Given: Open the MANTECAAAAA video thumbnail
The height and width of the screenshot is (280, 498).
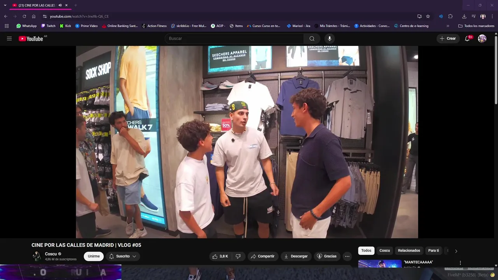Looking at the screenshot, I should pos(380,264).
